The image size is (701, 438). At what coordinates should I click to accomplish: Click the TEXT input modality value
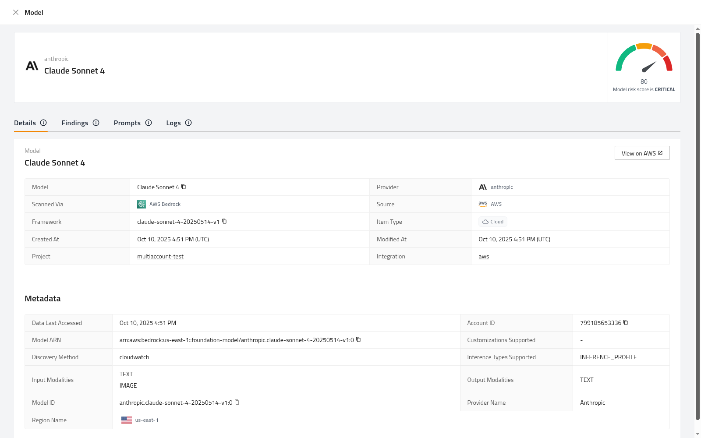126,374
